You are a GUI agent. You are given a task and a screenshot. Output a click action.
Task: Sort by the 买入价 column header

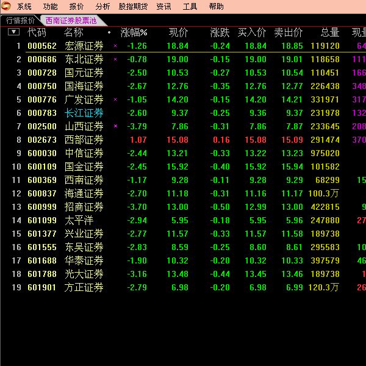251,32
